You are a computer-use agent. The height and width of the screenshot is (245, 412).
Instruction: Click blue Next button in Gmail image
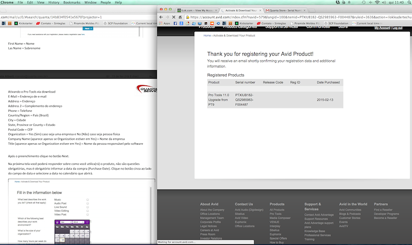(x=88, y=28)
